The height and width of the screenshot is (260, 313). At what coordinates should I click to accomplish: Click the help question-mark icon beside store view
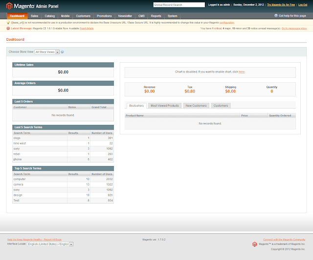(x=62, y=52)
